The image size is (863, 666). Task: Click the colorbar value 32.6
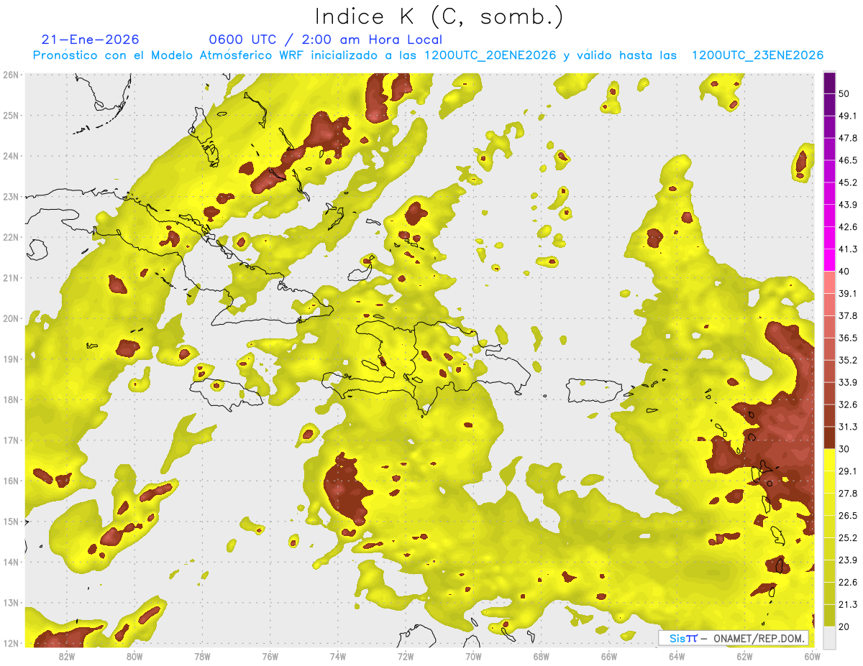coord(848,404)
